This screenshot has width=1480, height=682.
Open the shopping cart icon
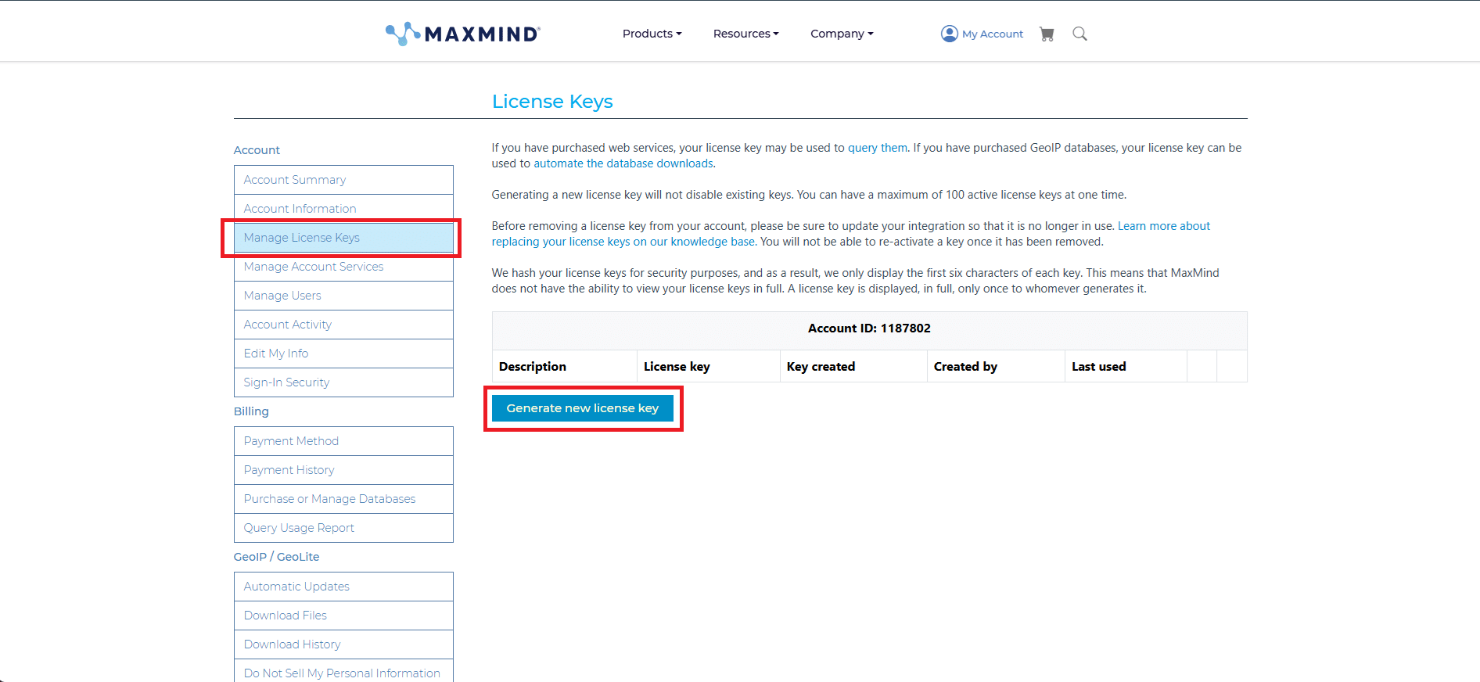(x=1047, y=34)
